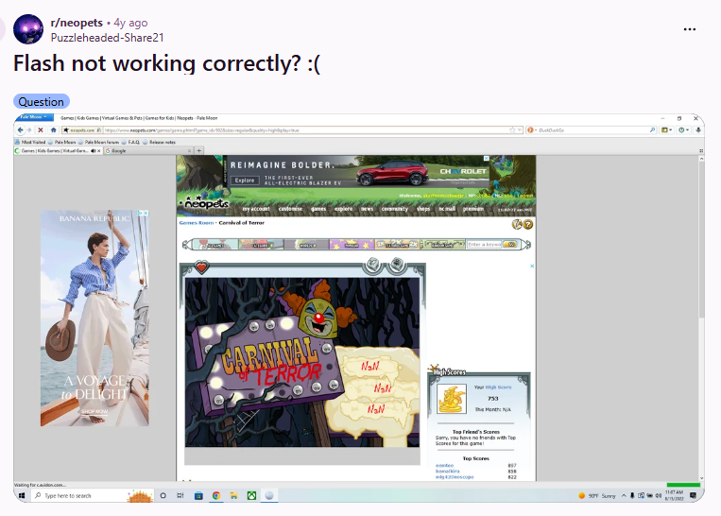This screenshot has height=516, width=721.
Task: Click the red heart favorite game icon
Action: coord(201,267)
